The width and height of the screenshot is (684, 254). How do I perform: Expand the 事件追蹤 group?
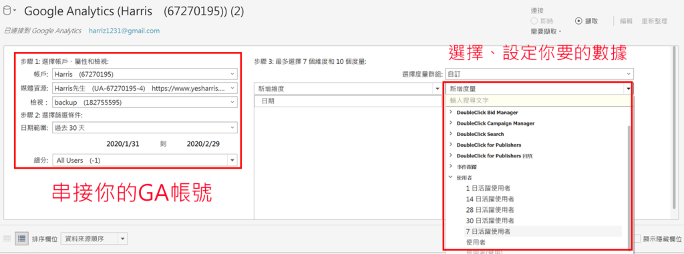point(451,167)
